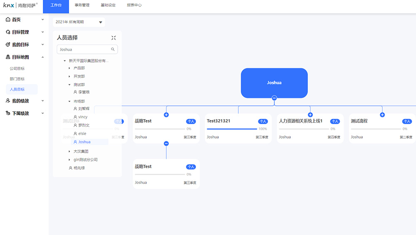Collapse children under Joshua root node

pos(274,98)
